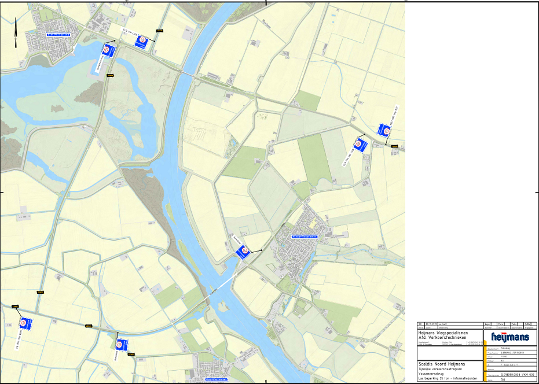The height and width of the screenshot is (384, 539).
Task: Click the blue sign near Sint Philipsland roundabout
Action: click(109, 50)
